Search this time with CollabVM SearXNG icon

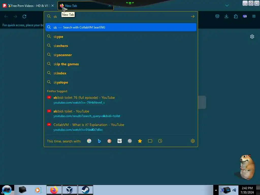130,141
